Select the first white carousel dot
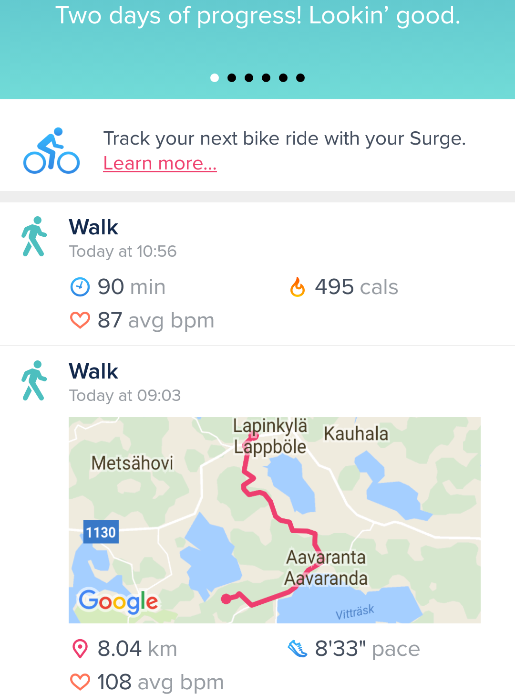This screenshot has height=695, width=515. [215, 78]
